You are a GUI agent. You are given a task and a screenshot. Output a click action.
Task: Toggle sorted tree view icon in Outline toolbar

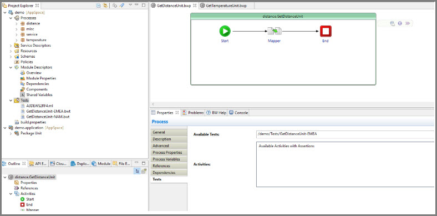pyautogui.click(x=137, y=171)
